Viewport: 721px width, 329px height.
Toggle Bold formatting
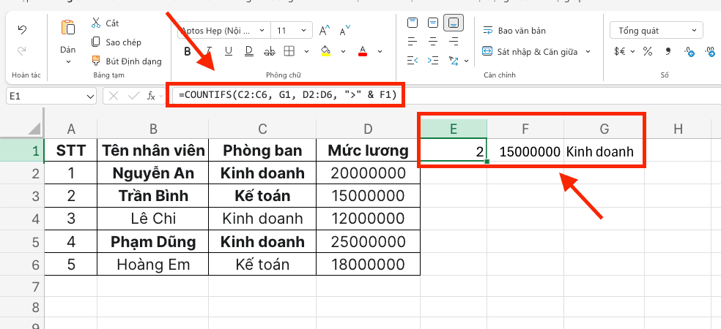[187, 51]
